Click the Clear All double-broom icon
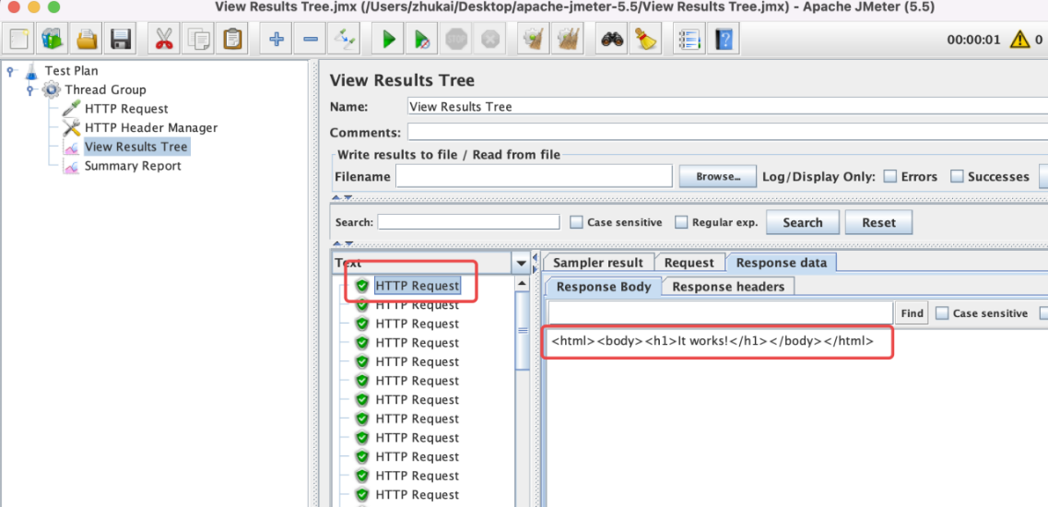 (569, 40)
